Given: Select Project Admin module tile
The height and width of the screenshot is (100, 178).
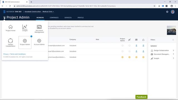Looking at the screenshot, I should (x=25, y=42).
